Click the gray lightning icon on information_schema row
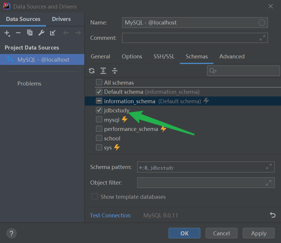 [x=206, y=101]
